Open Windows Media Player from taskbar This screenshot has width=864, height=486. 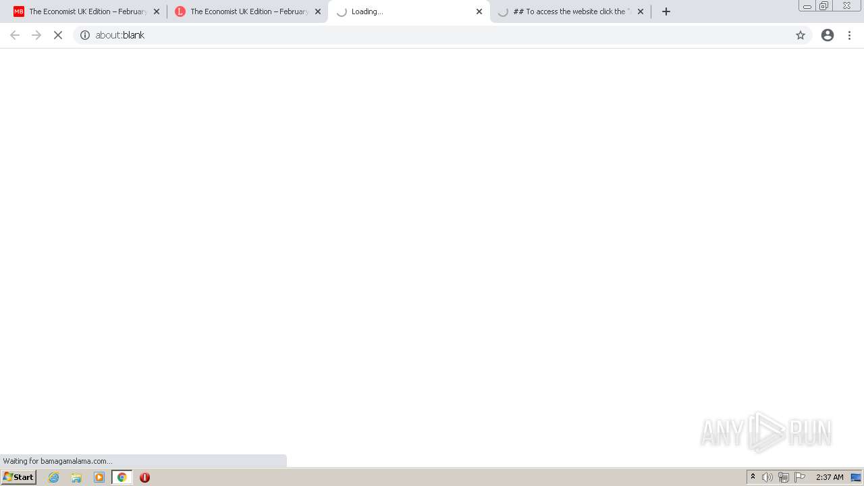99,477
